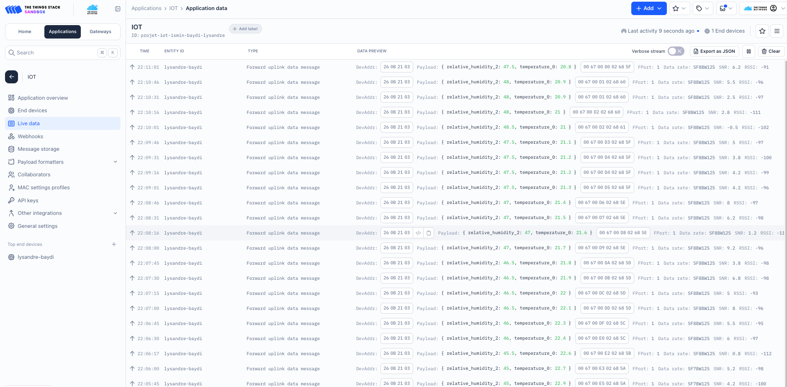Click The Things Stack Sandbox logo
Screen dimensions: 787x387
pos(33,9)
